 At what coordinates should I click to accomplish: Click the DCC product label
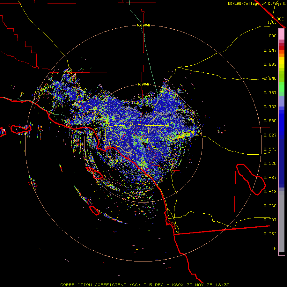coord(280,19)
